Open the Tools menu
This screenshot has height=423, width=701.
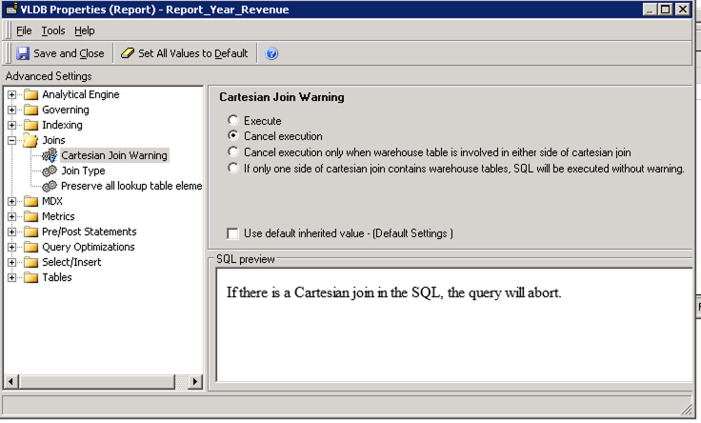(53, 30)
